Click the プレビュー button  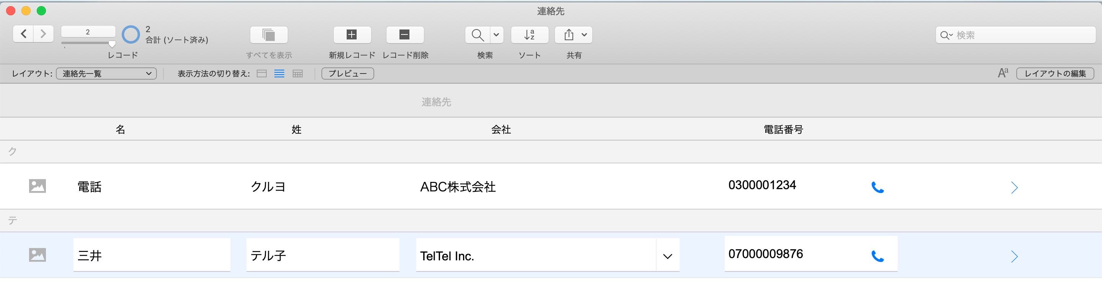point(348,74)
